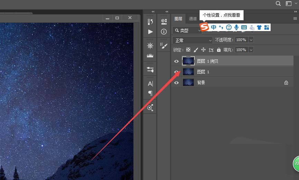Collapse the second icon dock arrows
The height and width of the screenshot is (180, 299).
(x=167, y=12)
